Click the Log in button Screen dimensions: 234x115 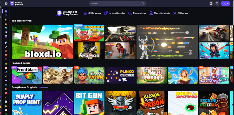coord(225,3)
